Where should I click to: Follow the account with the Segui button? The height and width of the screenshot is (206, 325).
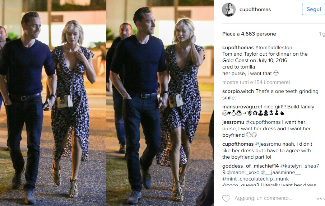314,10
